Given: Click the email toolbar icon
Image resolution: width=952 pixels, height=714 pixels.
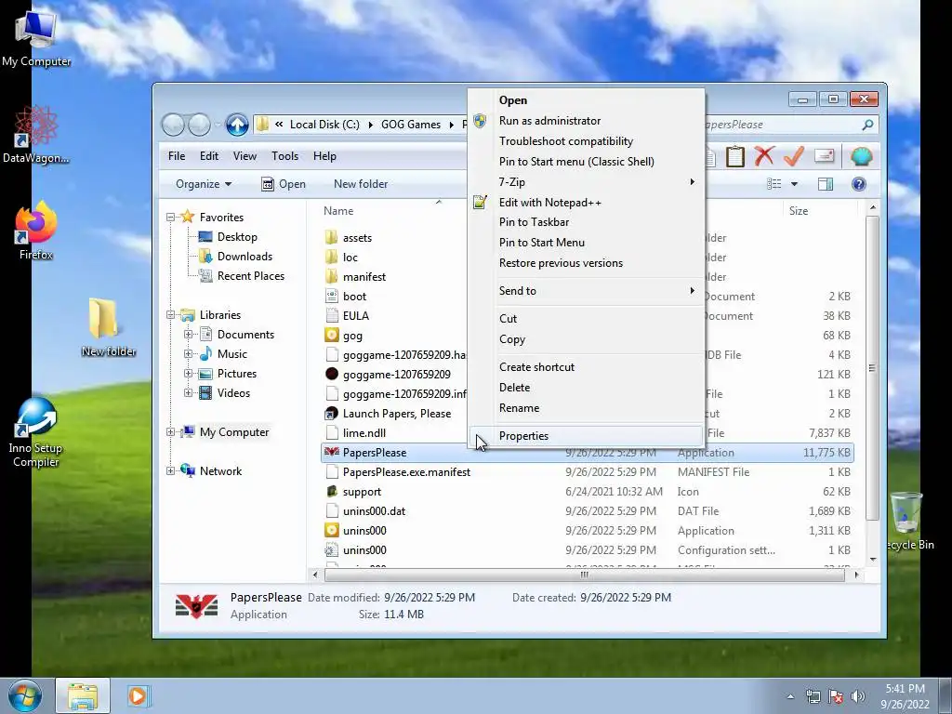Looking at the screenshot, I should [824, 155].
